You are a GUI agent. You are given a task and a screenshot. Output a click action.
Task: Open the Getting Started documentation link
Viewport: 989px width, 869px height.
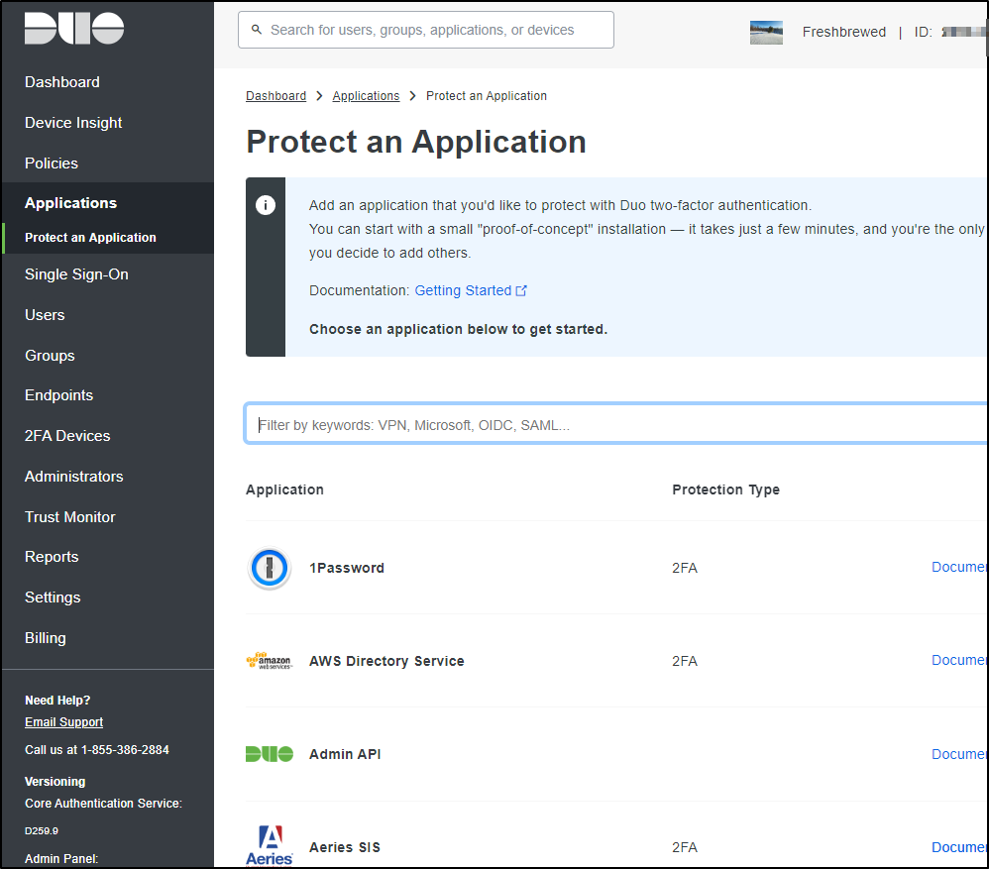click(x=471, y=290)
